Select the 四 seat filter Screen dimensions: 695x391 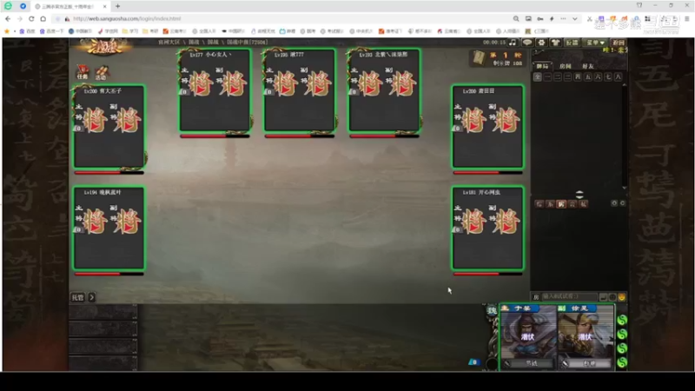pos(578,77)
